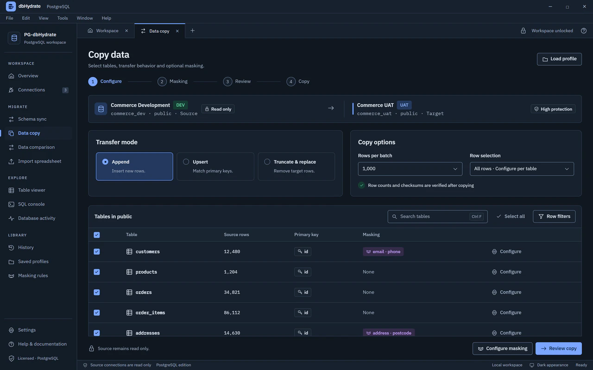Click the gear icon in the customers row
The height and width of the screenshot is (370, 593).
494,252
